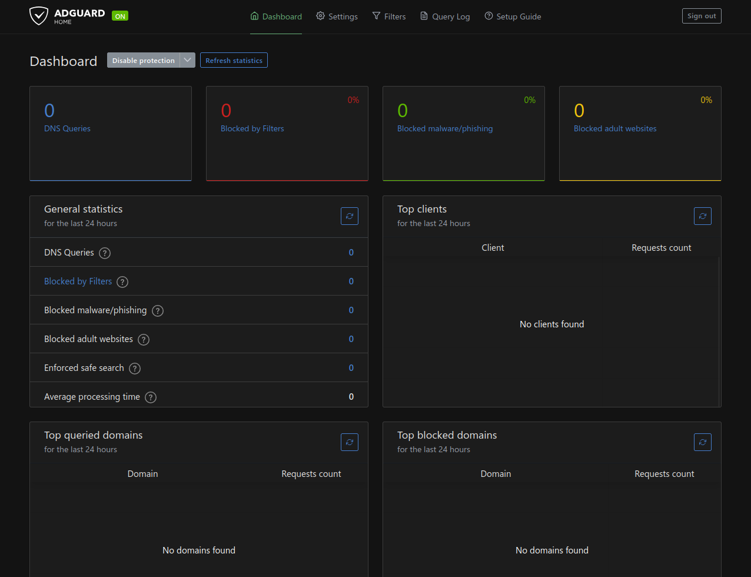The image size is (751, 577).
Task: Click help icon beside Average processing time
Action: pyautogui.click(x=151, y=397)
